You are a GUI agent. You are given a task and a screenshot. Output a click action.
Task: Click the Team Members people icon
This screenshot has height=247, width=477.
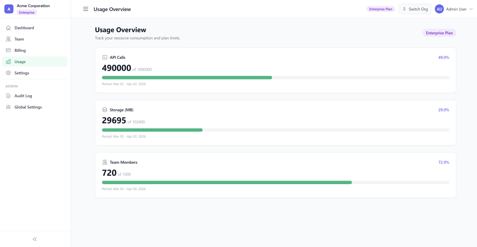coord(105,162)
